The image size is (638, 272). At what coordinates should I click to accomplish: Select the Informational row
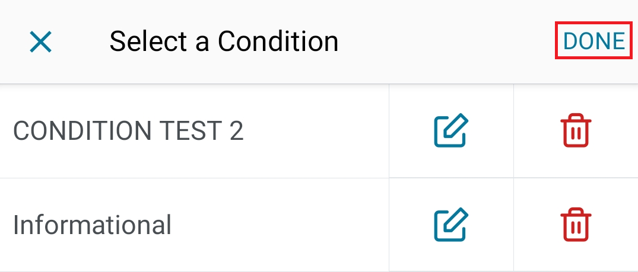click(x=93, y=225)
